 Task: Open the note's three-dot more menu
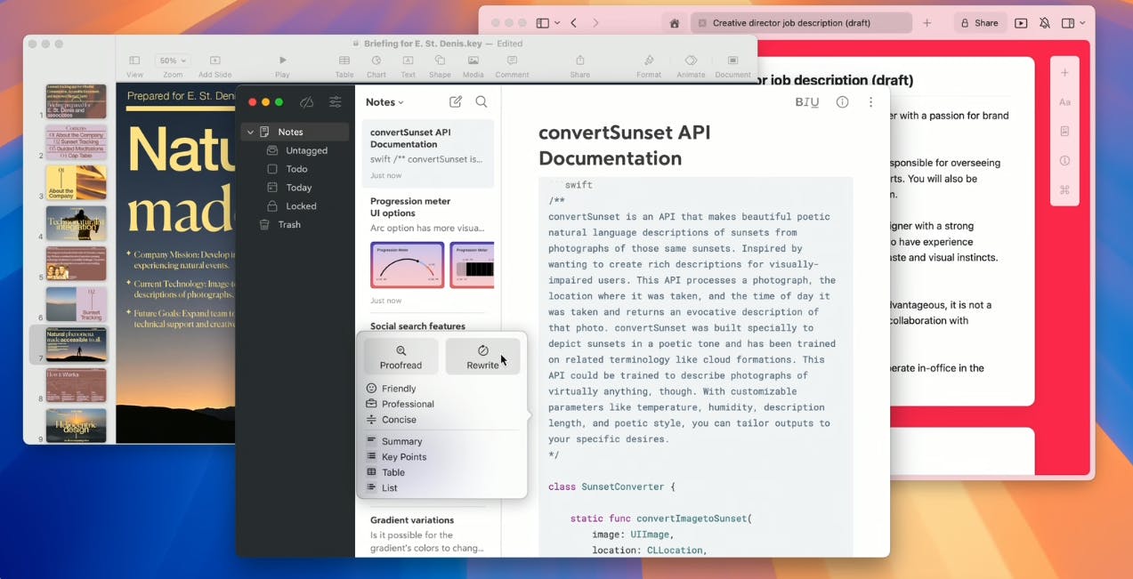pyautogui.click(x=871, y=102)
